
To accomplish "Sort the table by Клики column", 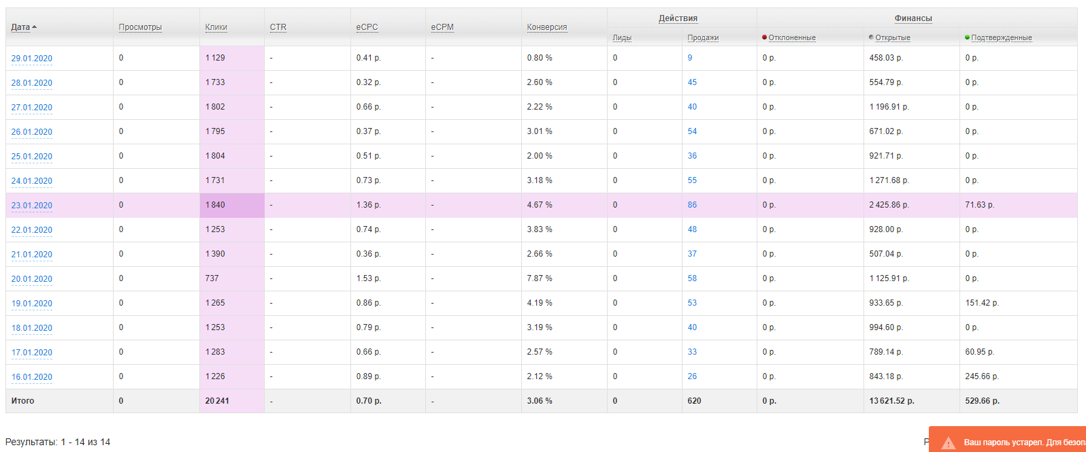I will 216,27.
